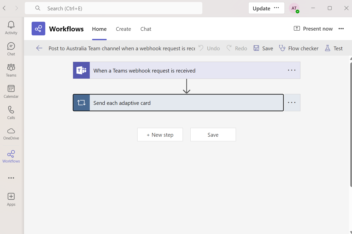The image size is (352, 234).
Task: Open trigger step ellipsis menu
Action: click(292, 70)
